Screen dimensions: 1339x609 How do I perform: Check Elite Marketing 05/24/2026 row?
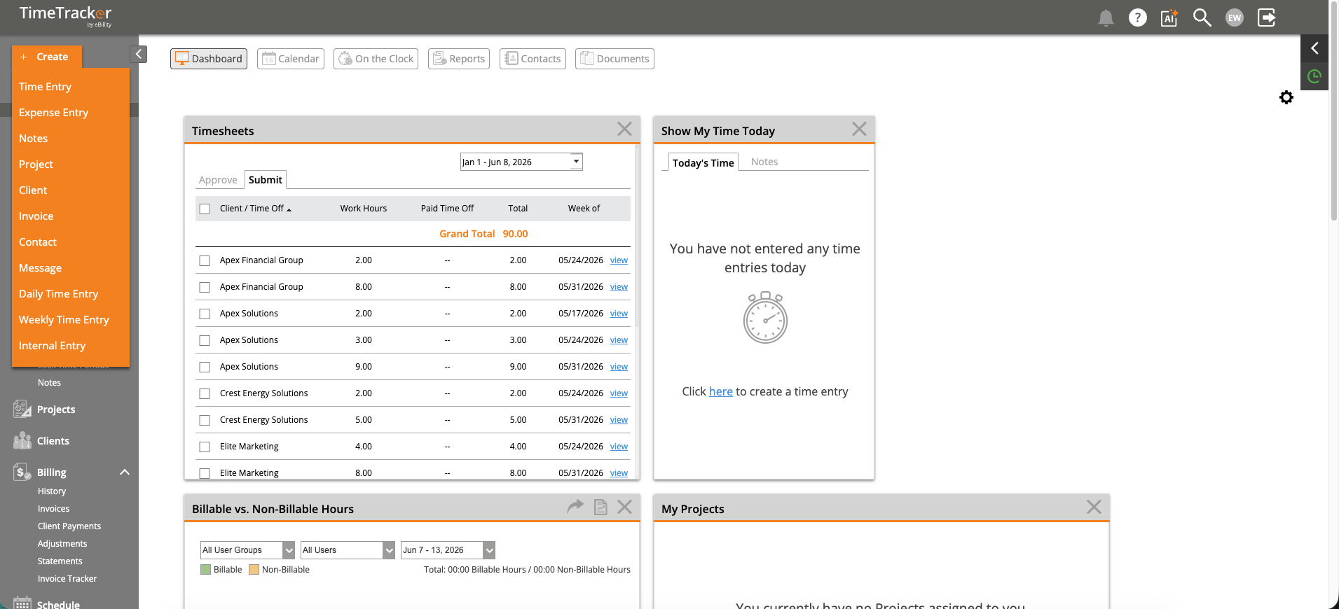tap(205, 447)
